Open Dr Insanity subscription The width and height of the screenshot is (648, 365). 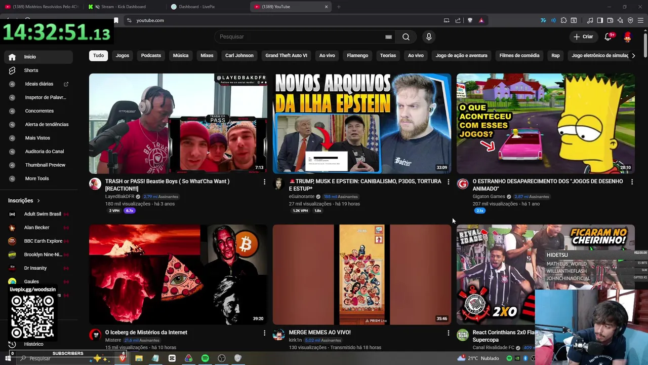pos(38,268)
